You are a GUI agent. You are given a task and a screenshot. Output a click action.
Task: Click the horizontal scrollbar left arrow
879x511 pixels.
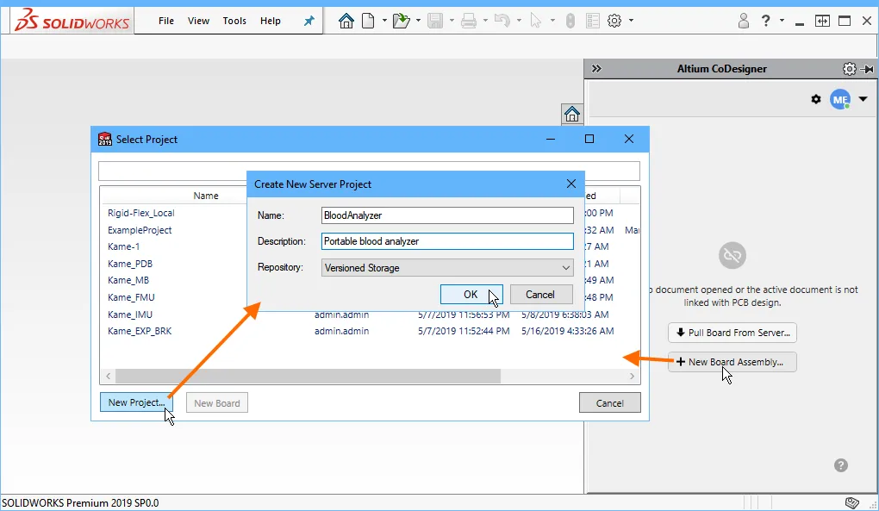109,376
